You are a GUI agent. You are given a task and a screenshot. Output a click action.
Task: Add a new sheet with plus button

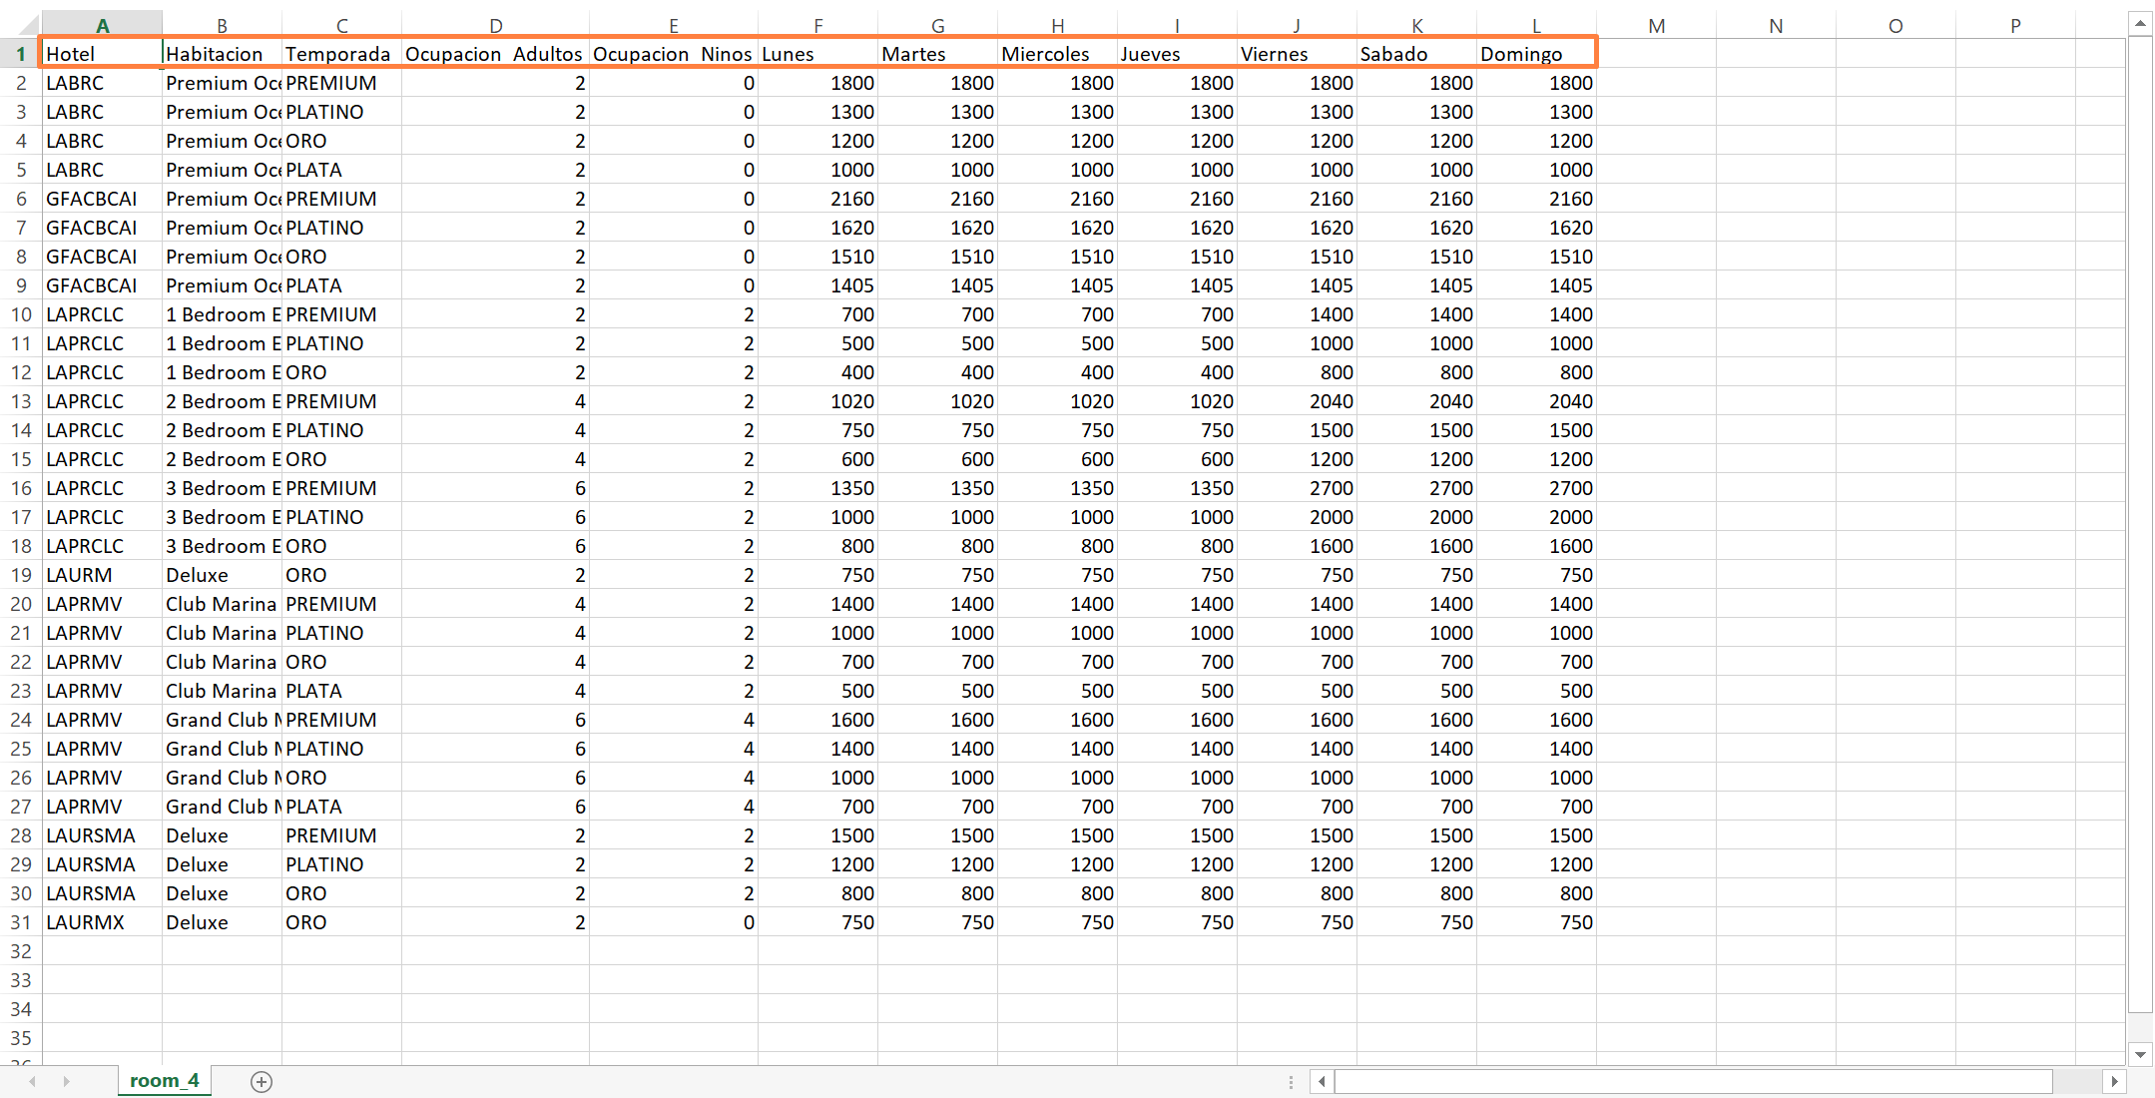[262, 1082]
